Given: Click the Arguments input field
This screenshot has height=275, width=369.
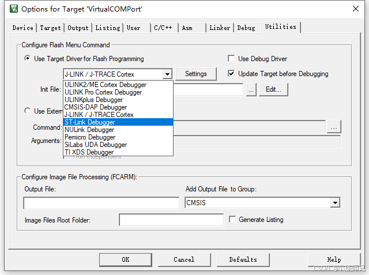Looking at the screenshot, I should 257,142.
